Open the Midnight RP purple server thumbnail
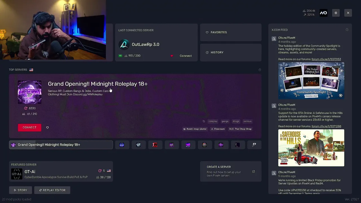Viewport: 361px width, 203px height. coord(30,92)
